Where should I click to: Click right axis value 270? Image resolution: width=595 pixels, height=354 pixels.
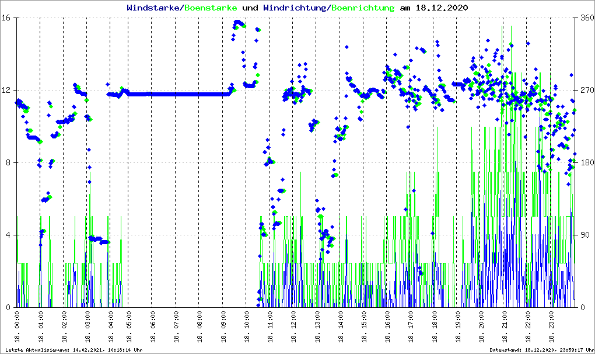point(587,91)
